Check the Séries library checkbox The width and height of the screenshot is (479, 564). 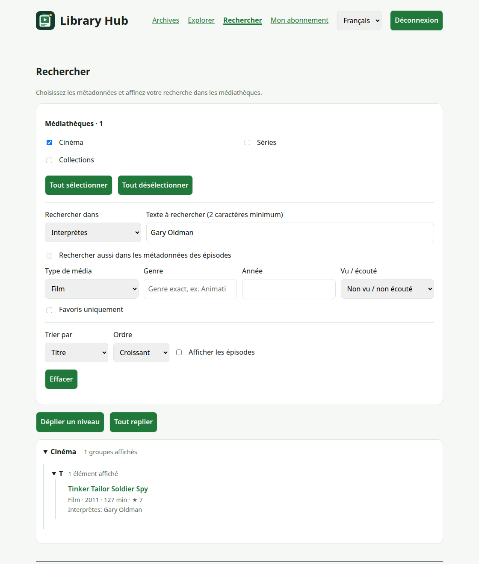(247, 143)
